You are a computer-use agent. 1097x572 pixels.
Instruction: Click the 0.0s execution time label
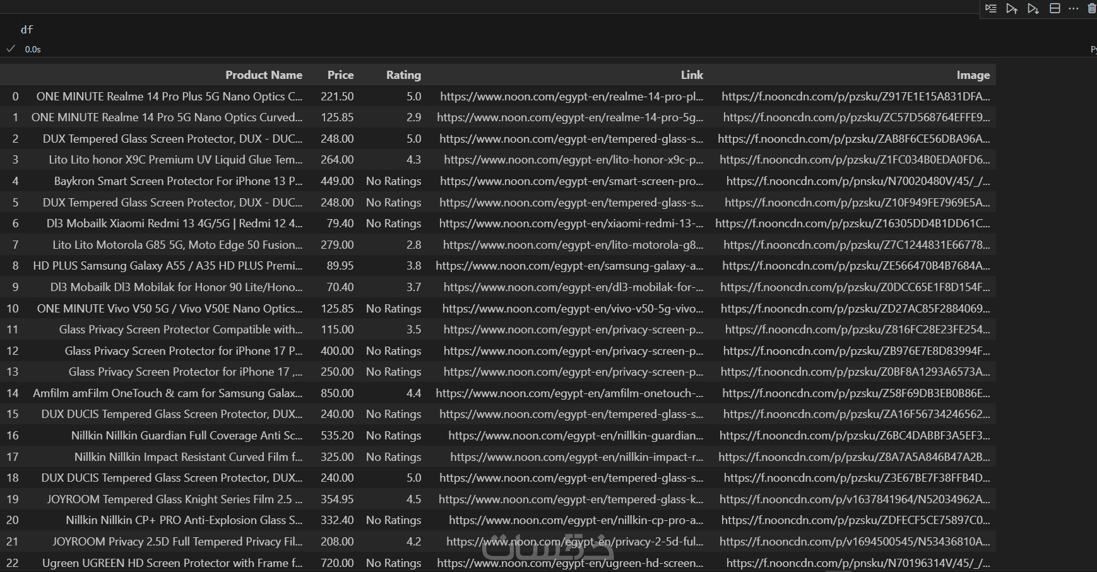(x=33, y=49)
